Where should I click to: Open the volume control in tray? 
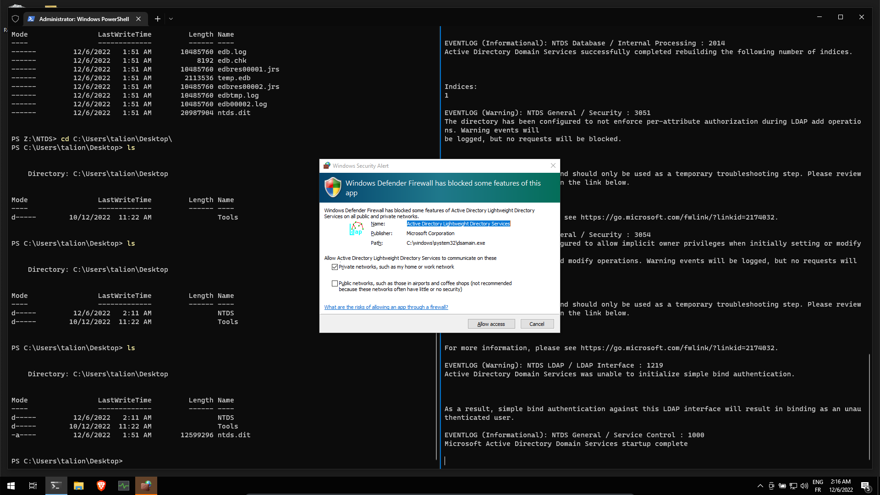coord(804,486)
